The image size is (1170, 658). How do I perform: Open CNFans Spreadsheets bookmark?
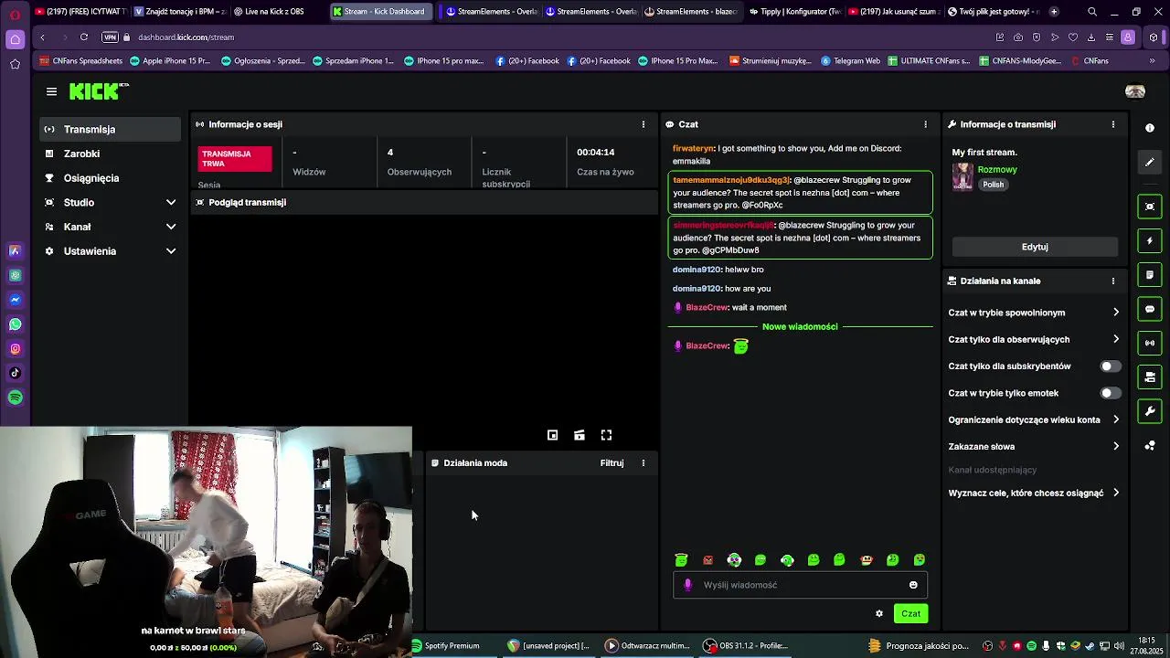click(x=80, y=61)
